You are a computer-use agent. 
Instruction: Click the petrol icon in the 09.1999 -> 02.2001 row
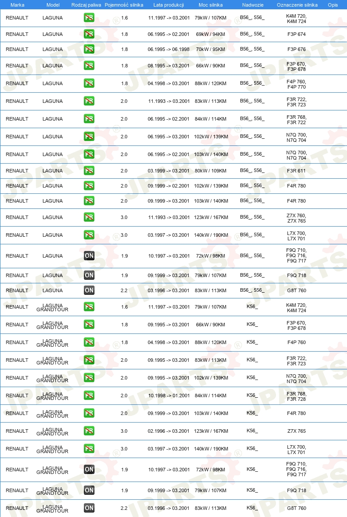coord(89,186)
